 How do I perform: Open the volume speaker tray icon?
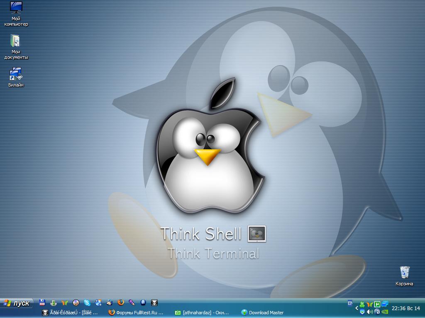click(x=369, y=312)
